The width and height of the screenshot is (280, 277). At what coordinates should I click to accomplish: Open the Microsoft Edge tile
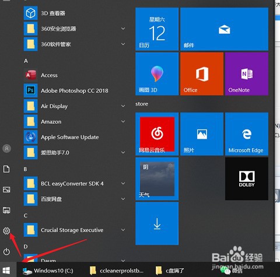tap(247, 134)
